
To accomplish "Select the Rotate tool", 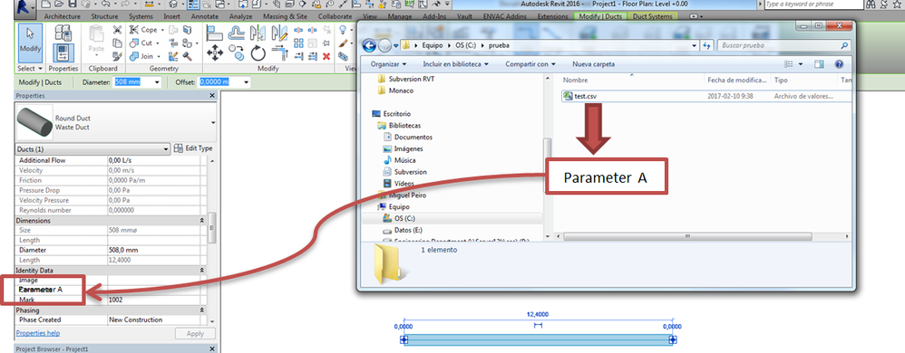I will pyautogui.click(x=258, y=53).
